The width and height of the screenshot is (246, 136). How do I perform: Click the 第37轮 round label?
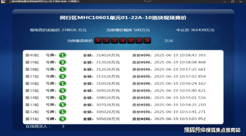pos(32,76)
